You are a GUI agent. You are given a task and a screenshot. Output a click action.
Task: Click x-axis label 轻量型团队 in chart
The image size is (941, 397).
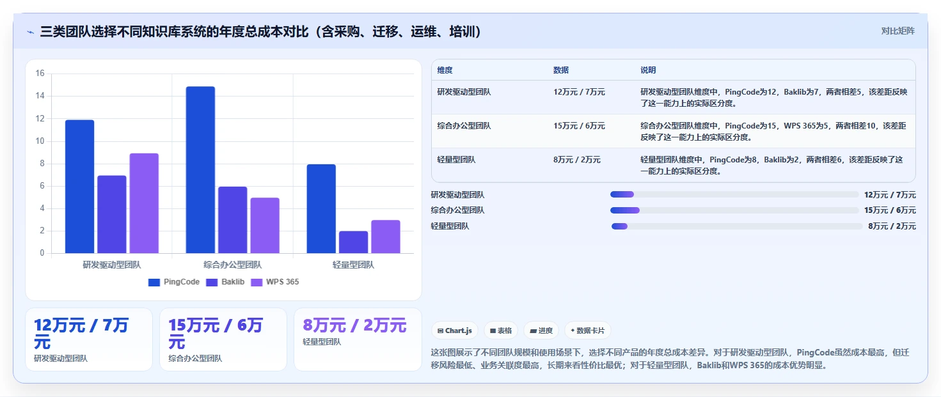click(354, 264)
